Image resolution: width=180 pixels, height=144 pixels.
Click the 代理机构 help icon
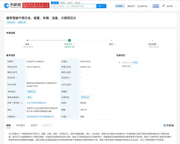(17, 117)
